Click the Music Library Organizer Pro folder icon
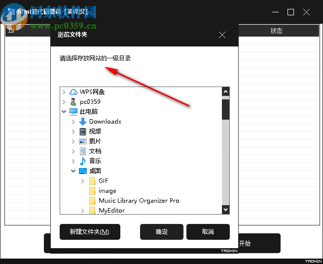Screen dimensions: 323x264 click(x=92, y=201)
